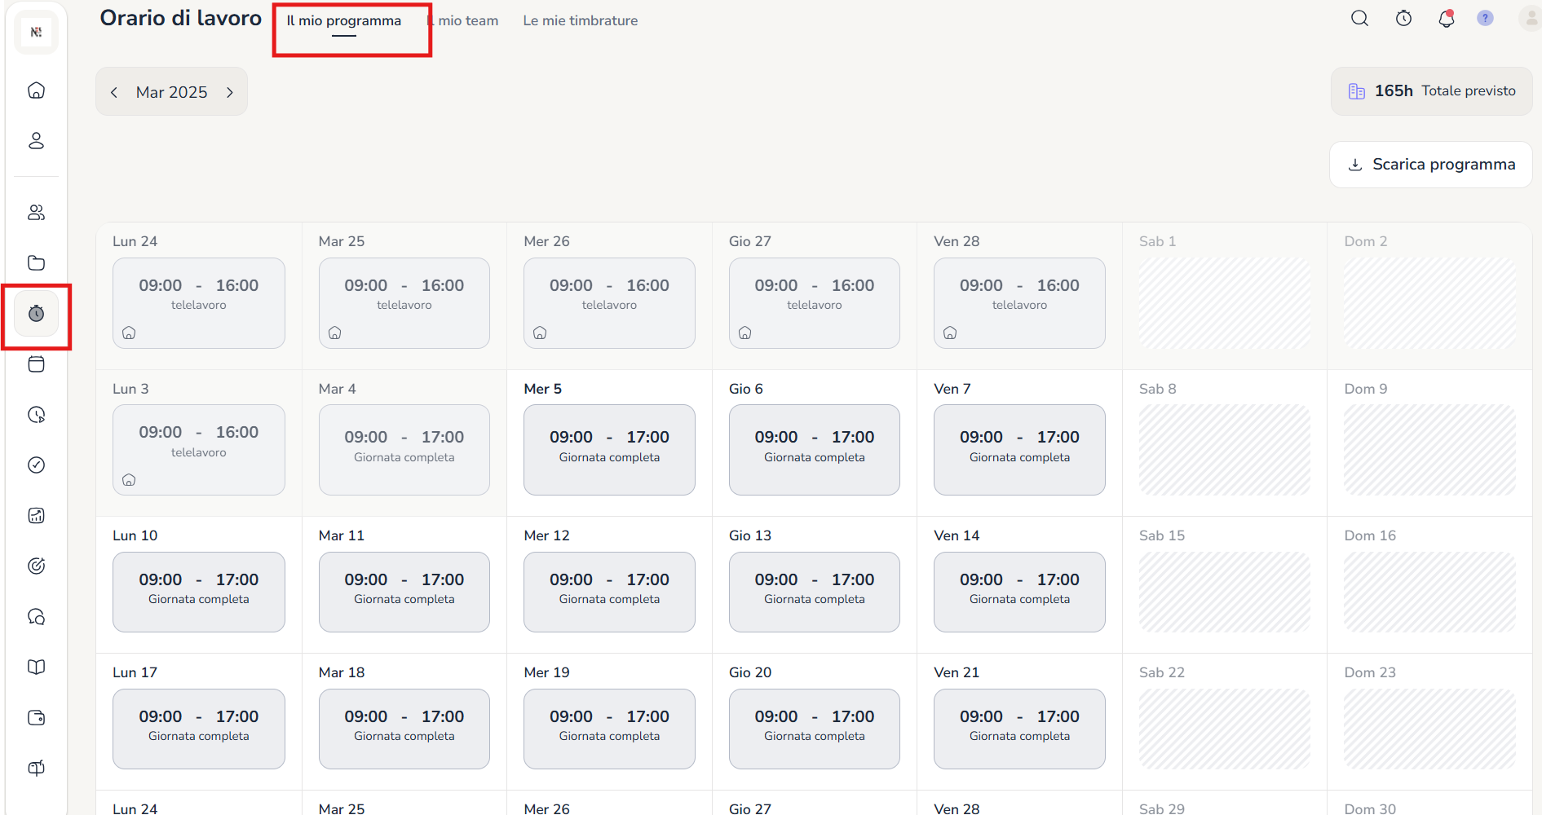Open the calendar sidebar icon
The image size is (1542, 815).
point(36,364)
